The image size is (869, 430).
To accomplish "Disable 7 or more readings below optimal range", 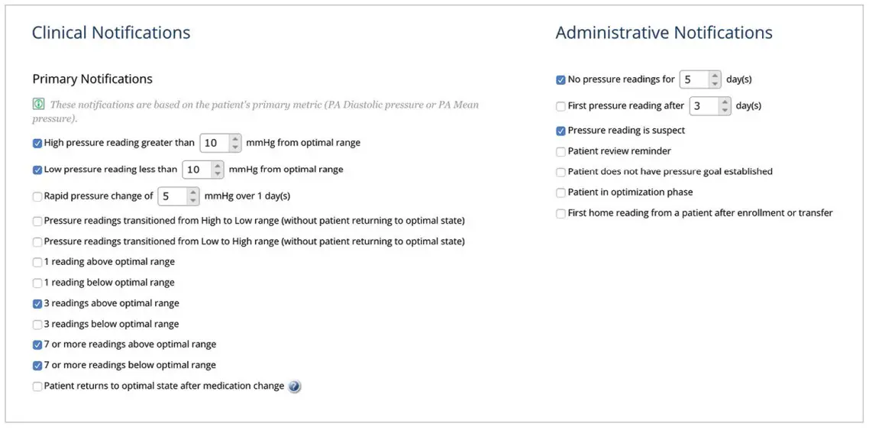I will coord(37,365).
